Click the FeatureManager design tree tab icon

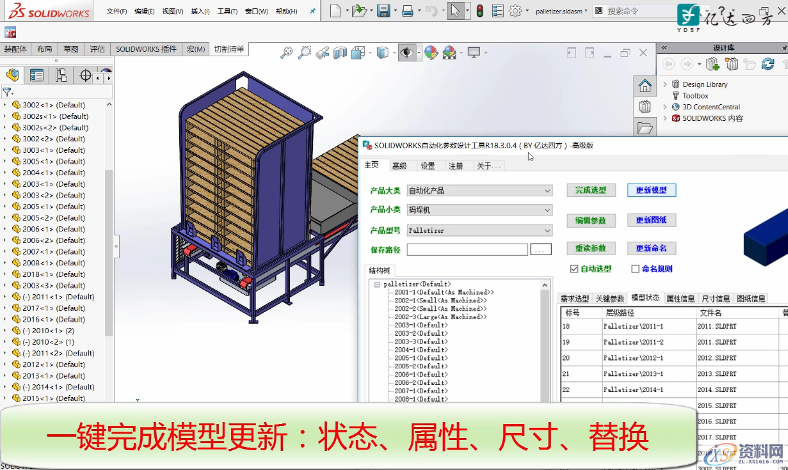12,75
